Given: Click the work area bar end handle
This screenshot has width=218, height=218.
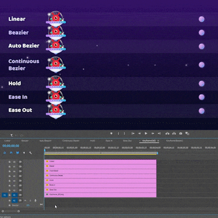Looking at the screenshot, I should pos(157,153).
